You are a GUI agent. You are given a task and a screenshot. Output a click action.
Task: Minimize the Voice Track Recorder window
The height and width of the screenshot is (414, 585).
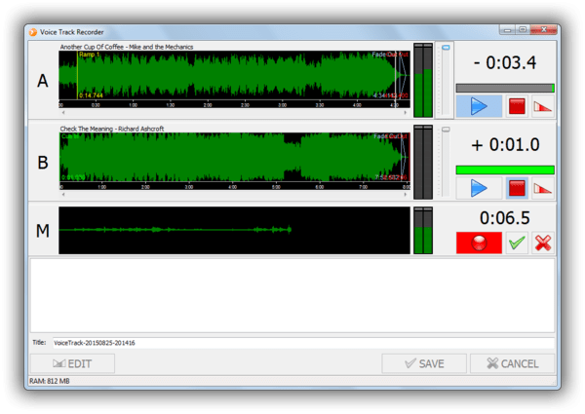507,29
